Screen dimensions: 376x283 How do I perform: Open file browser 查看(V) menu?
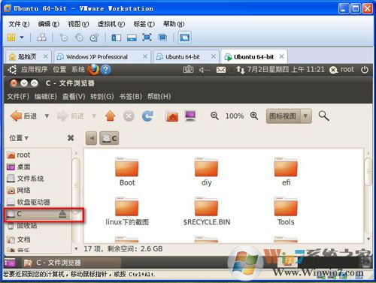click(x=74, y=96)
